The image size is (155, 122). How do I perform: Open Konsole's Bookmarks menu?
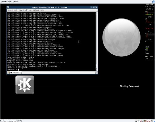[27, 10]
